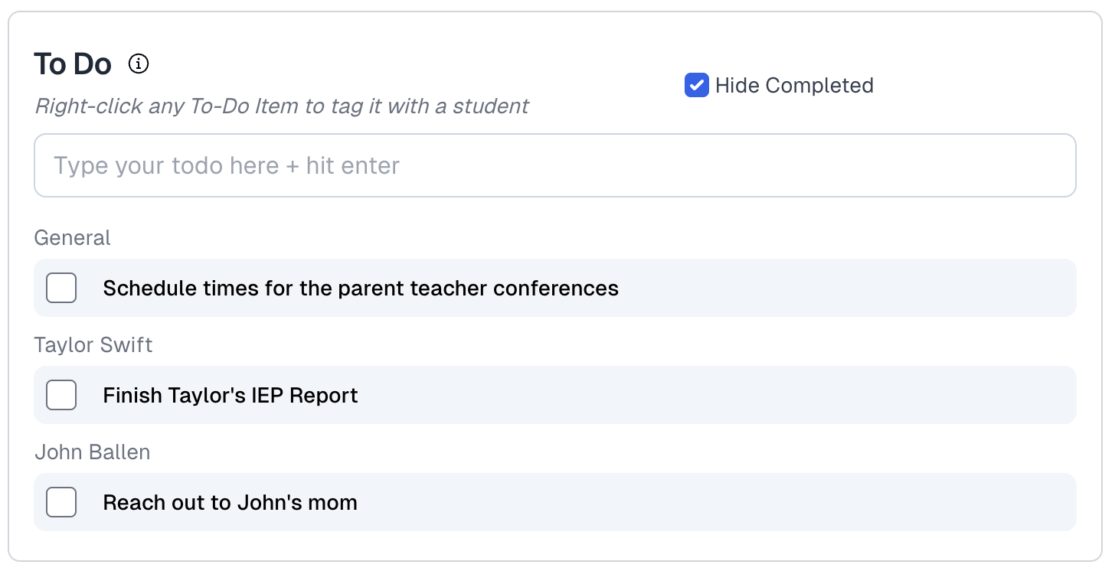This screenshot has height=571, width=1115.
Task: Check off the parent teacher conferences todo
Action: tap(61, 289)
